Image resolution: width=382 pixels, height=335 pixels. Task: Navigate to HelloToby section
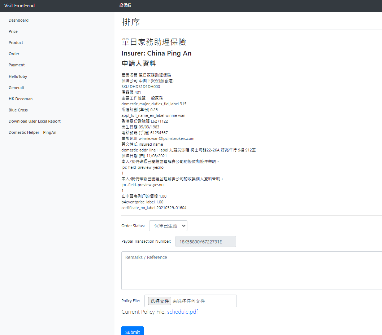[18, 76]
